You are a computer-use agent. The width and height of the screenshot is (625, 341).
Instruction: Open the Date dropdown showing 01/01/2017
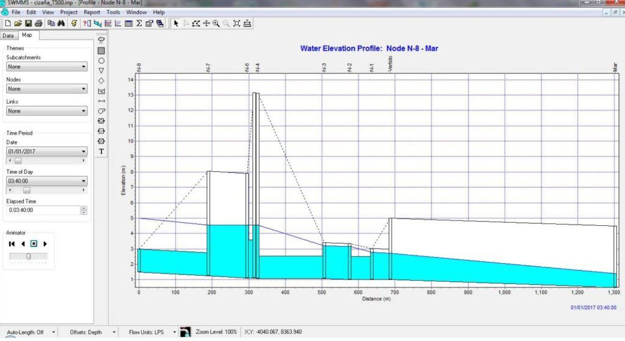(x=83, y=152)
